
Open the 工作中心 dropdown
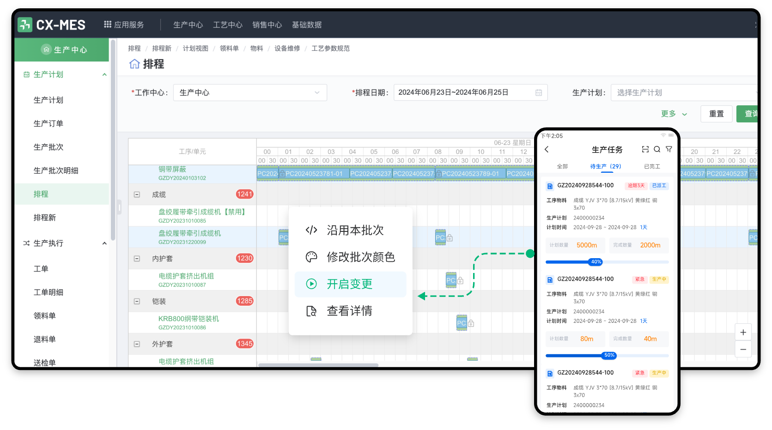click(250, 92)
